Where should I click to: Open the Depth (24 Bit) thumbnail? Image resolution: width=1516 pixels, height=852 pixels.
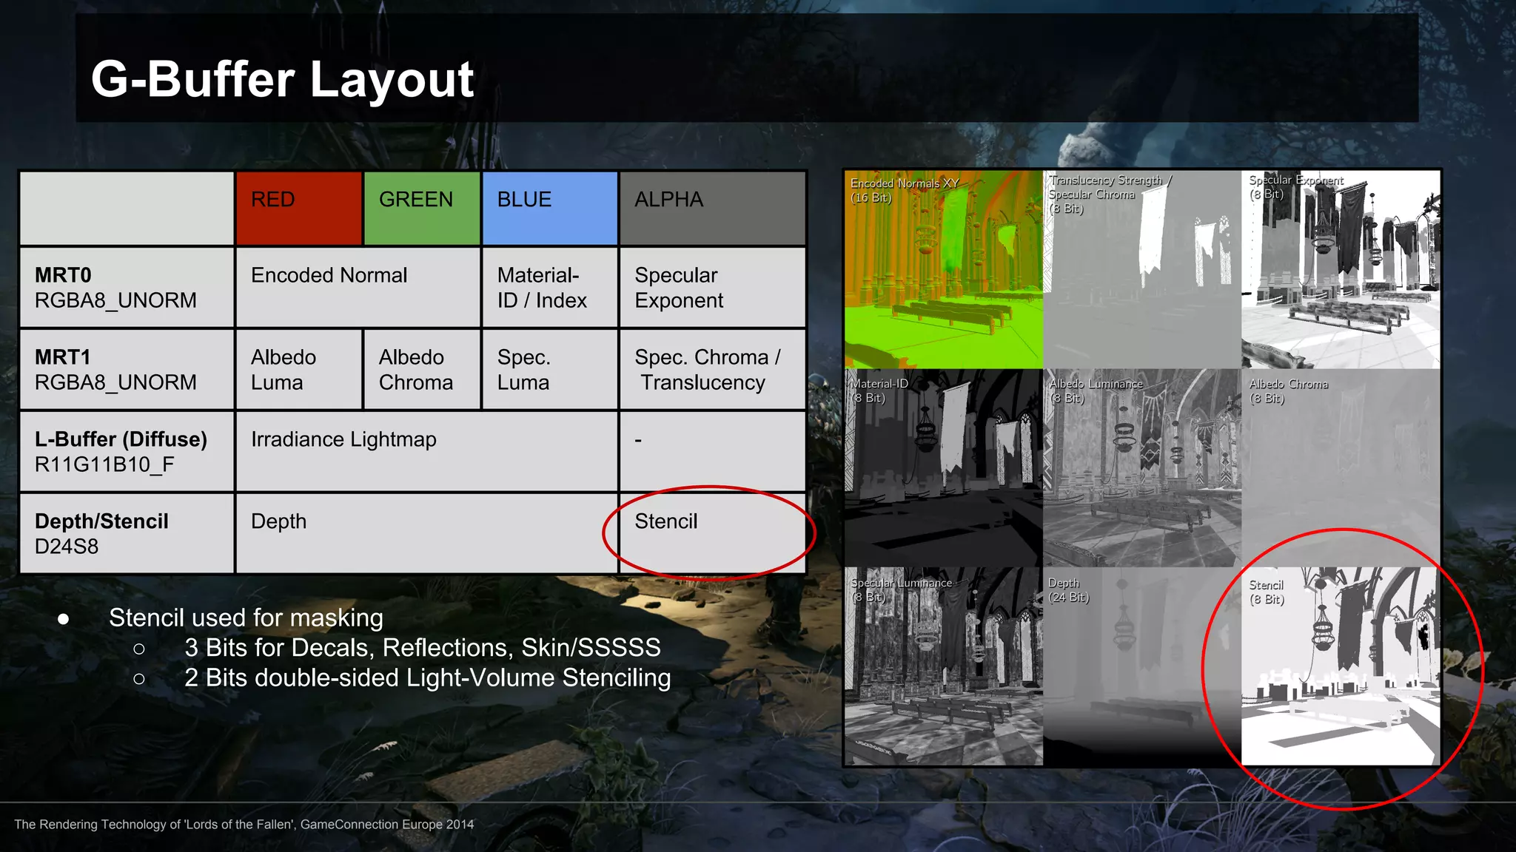point(1142,666)
